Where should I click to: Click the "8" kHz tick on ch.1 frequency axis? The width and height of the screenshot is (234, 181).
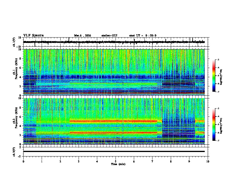coord(20,59)
